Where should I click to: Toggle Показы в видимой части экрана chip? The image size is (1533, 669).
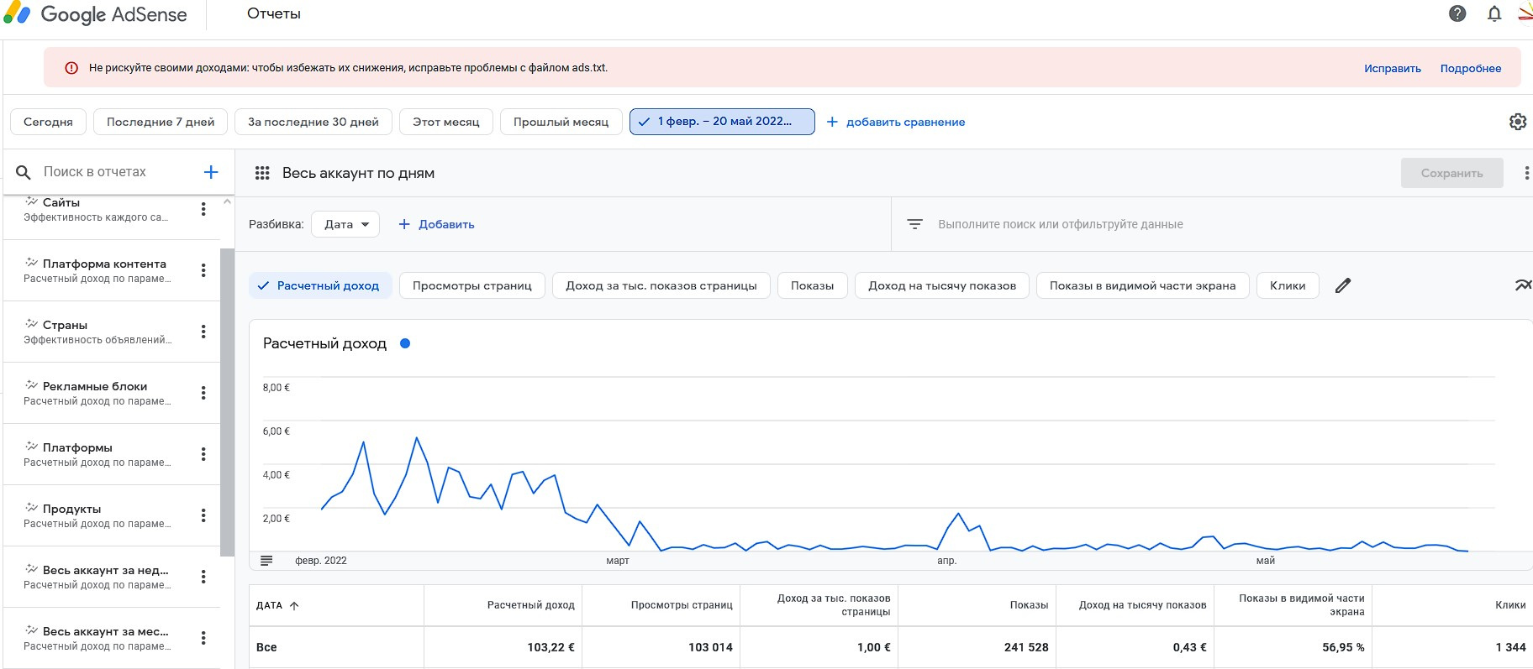coord(1143,285)
